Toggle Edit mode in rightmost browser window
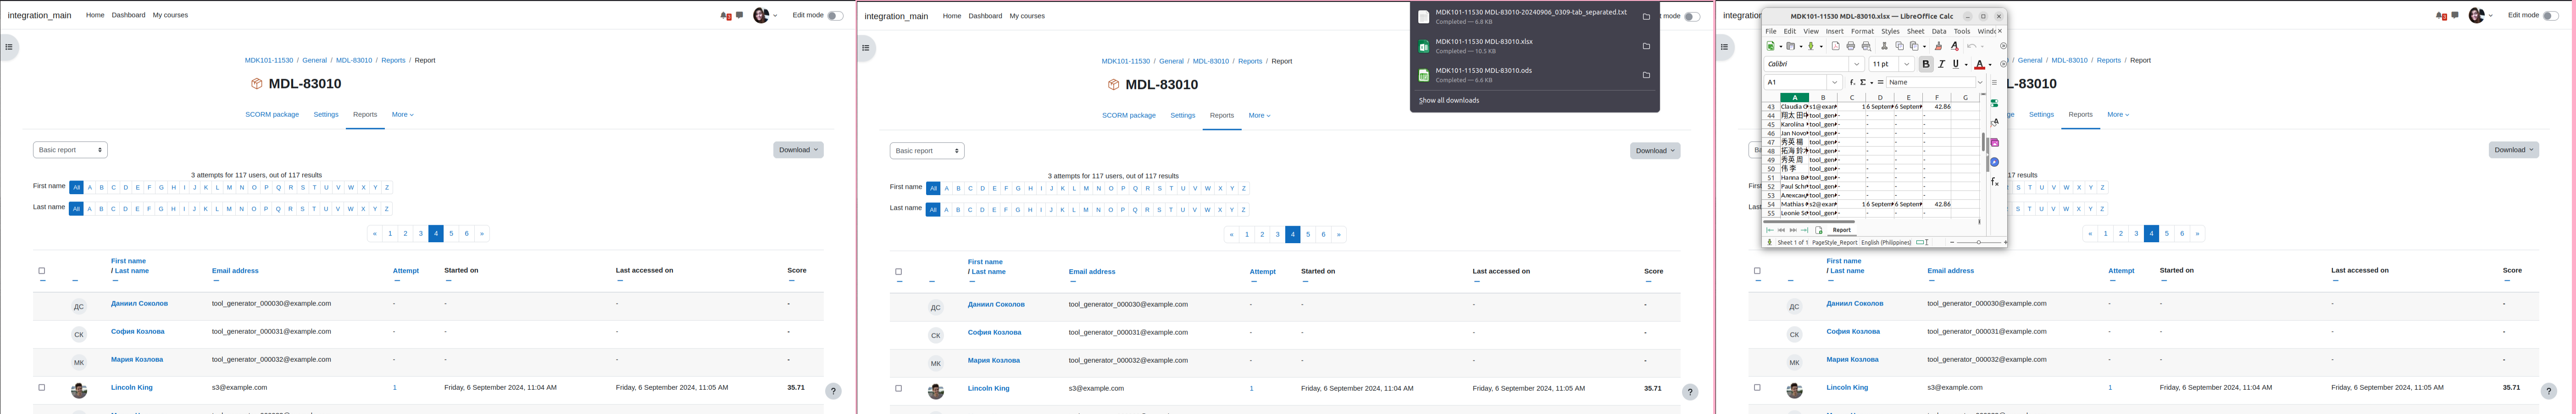This screenshot has width=2576, height=414. coord(2551,16)
